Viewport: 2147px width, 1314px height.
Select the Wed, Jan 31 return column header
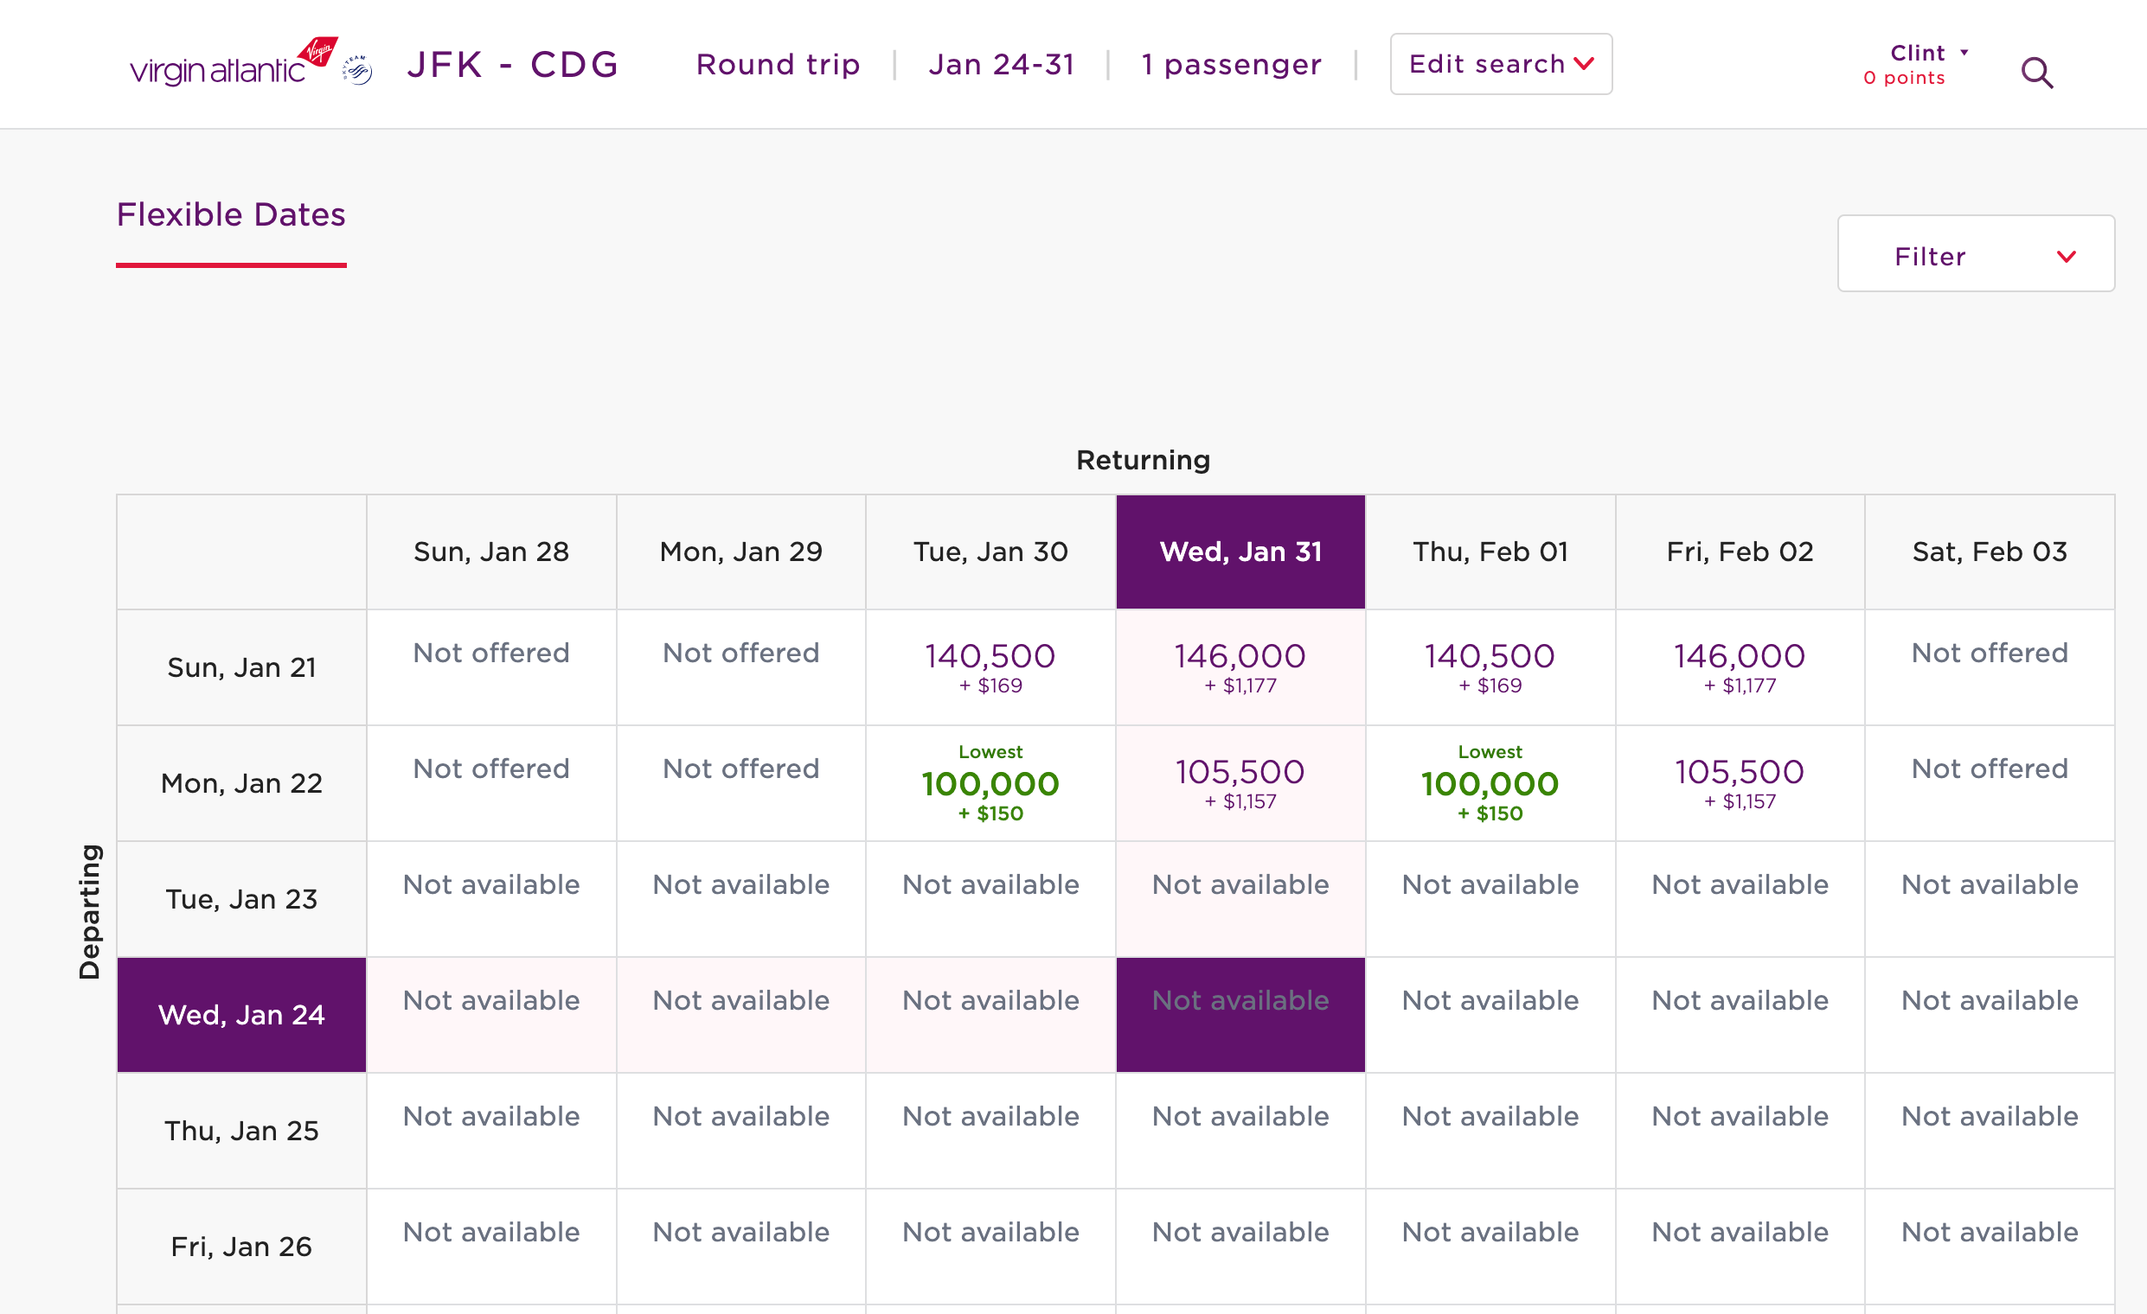point(1240,552)
